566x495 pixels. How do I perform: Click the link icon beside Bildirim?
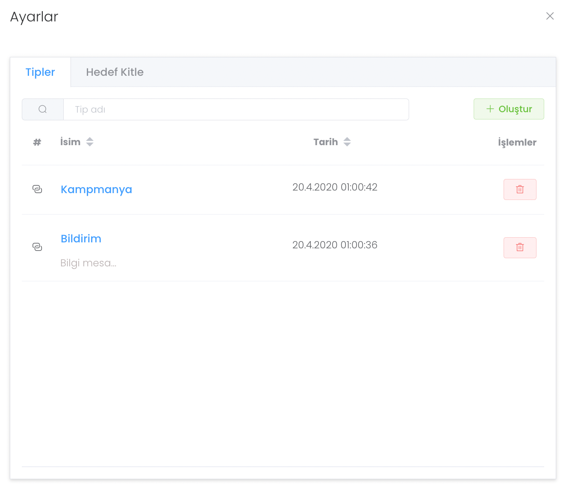point(37,247)
